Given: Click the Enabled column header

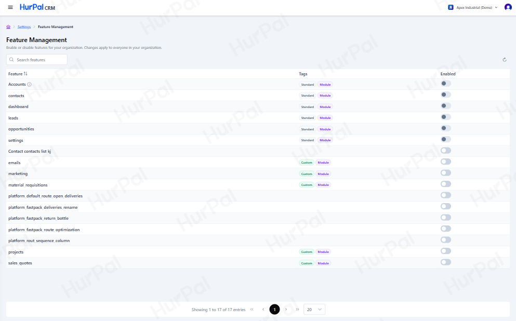Looking at the screenshot, I should click(448, 74).
